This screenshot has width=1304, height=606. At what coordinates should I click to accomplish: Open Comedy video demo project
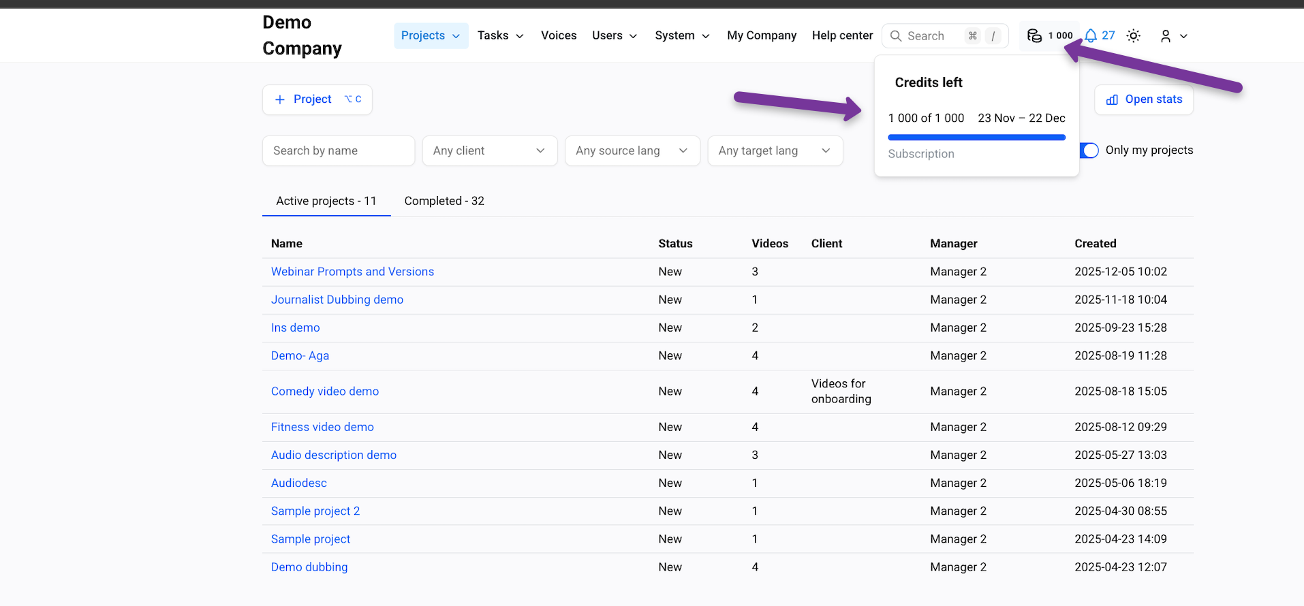[x=325, y=392]
